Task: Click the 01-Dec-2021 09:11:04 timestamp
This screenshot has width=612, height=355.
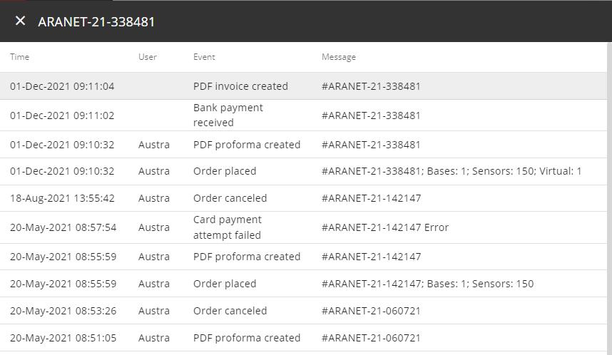Action: pyautogui.click(x=62, y=86)
